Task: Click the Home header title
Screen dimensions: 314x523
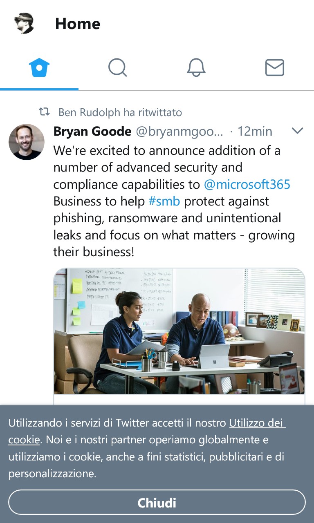Action: coord(78,23)
